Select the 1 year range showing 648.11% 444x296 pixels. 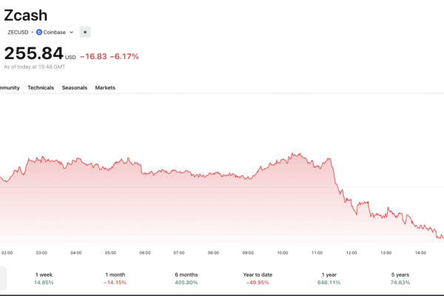click(328, 278)
